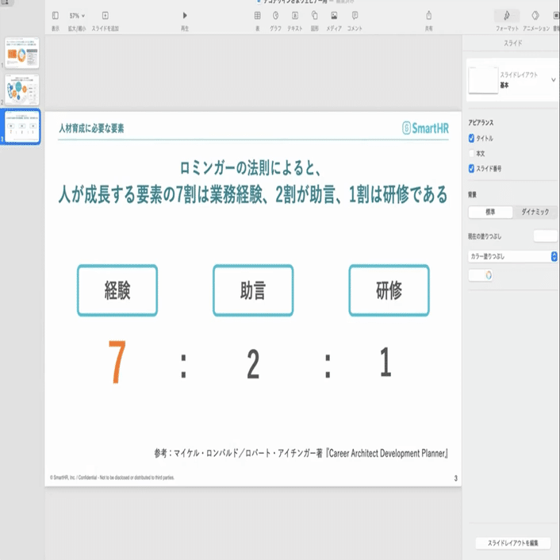
Task: Open the media (メディア) icon
Action: 334,15
